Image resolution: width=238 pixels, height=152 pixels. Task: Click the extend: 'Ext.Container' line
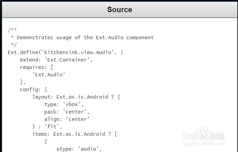pyautogui.click(x=56, y=60)
